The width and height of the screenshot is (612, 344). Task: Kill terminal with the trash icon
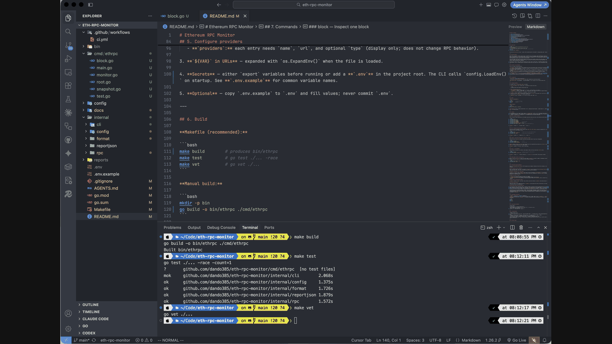pos(521,227)
